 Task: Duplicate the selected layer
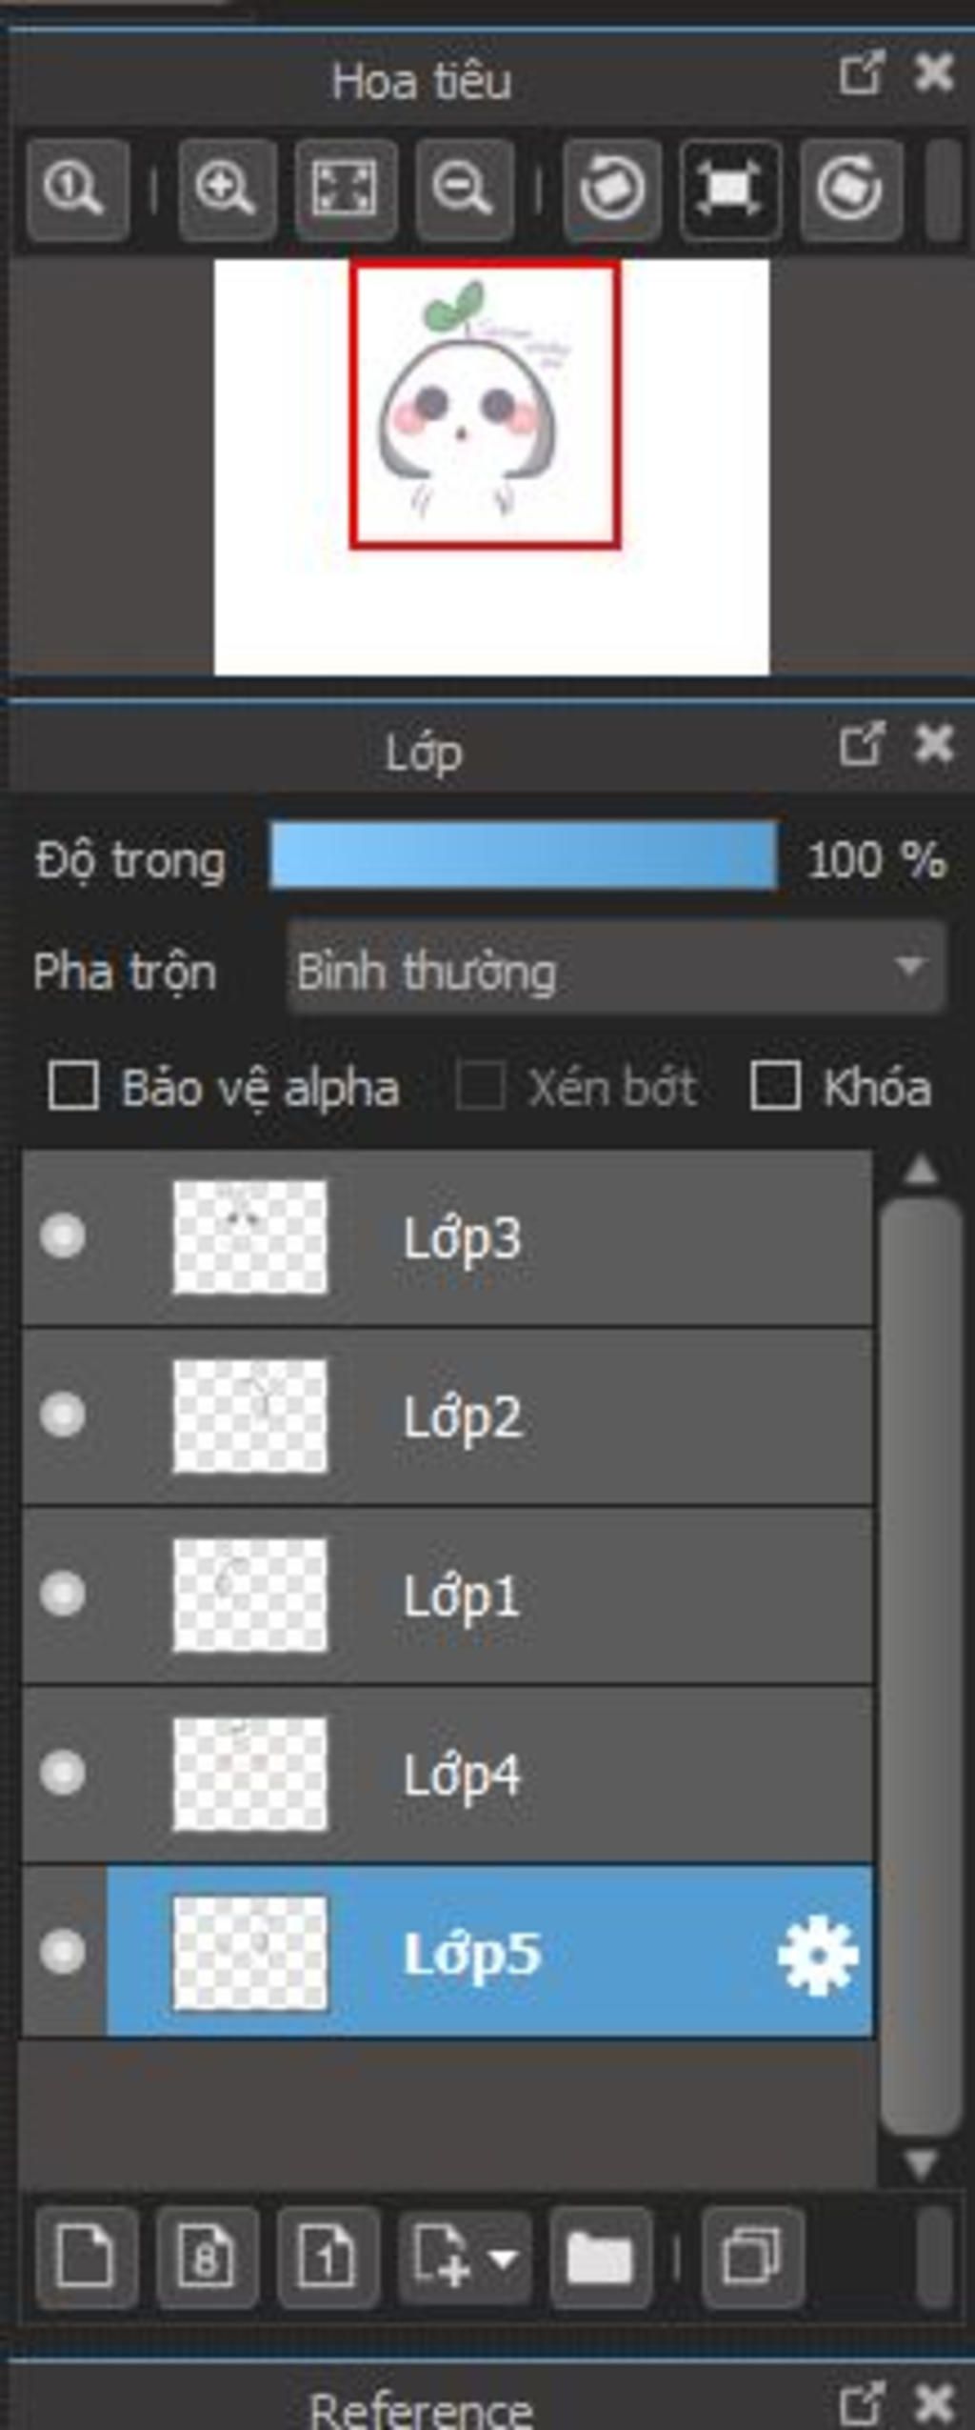[752, 2255]
